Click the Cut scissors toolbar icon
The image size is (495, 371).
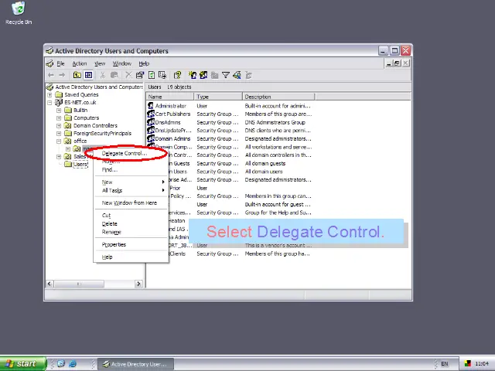click(x=103, y=75)
